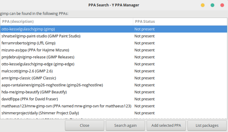228x132 pixels.
Task: Select the otto-kesselgulasch/gimp-edge row
Action: point(114,64)
